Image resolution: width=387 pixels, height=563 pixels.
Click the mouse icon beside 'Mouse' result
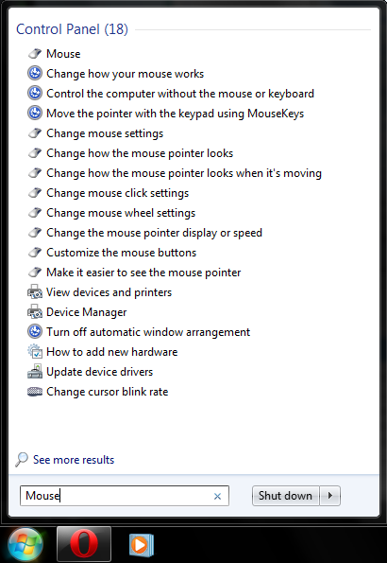[35, 54]
